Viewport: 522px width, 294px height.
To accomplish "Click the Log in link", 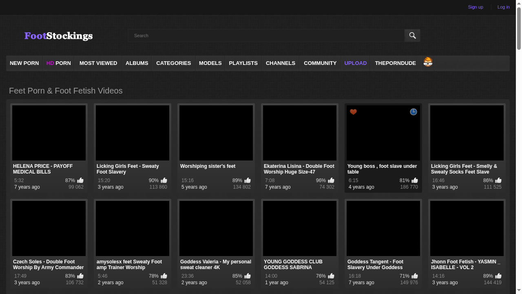I will tap(503, 7).
